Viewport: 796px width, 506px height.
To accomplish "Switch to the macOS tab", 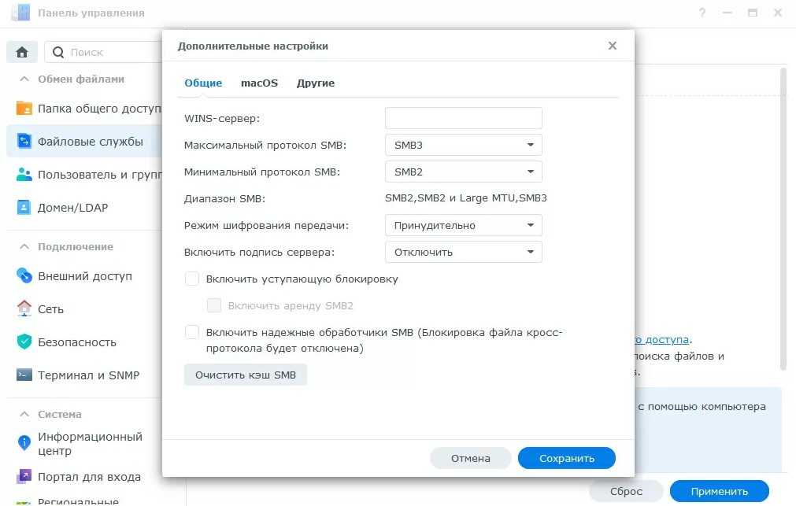I will pos(259,83).
